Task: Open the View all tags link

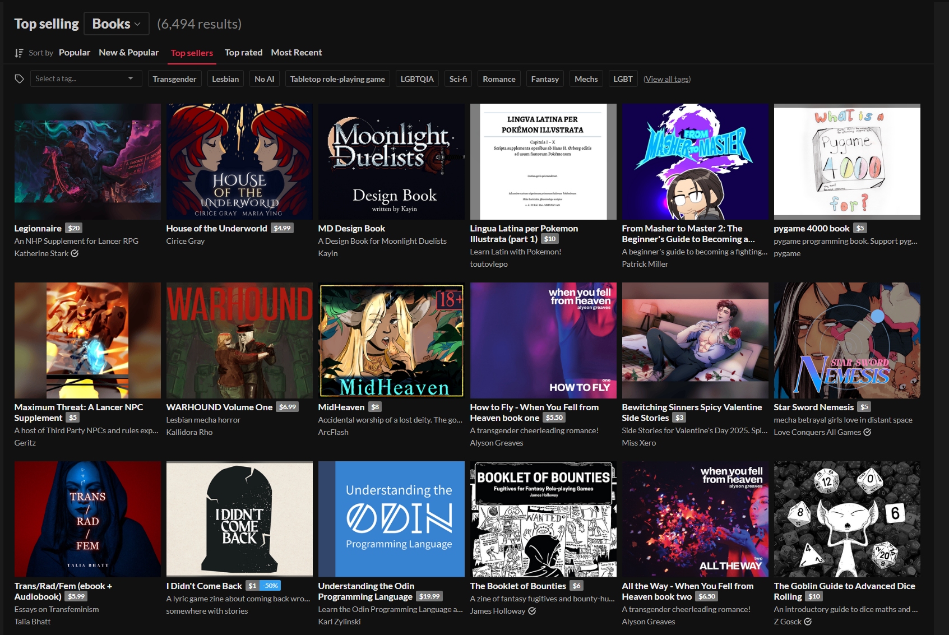Action: (x=666, y=79)
